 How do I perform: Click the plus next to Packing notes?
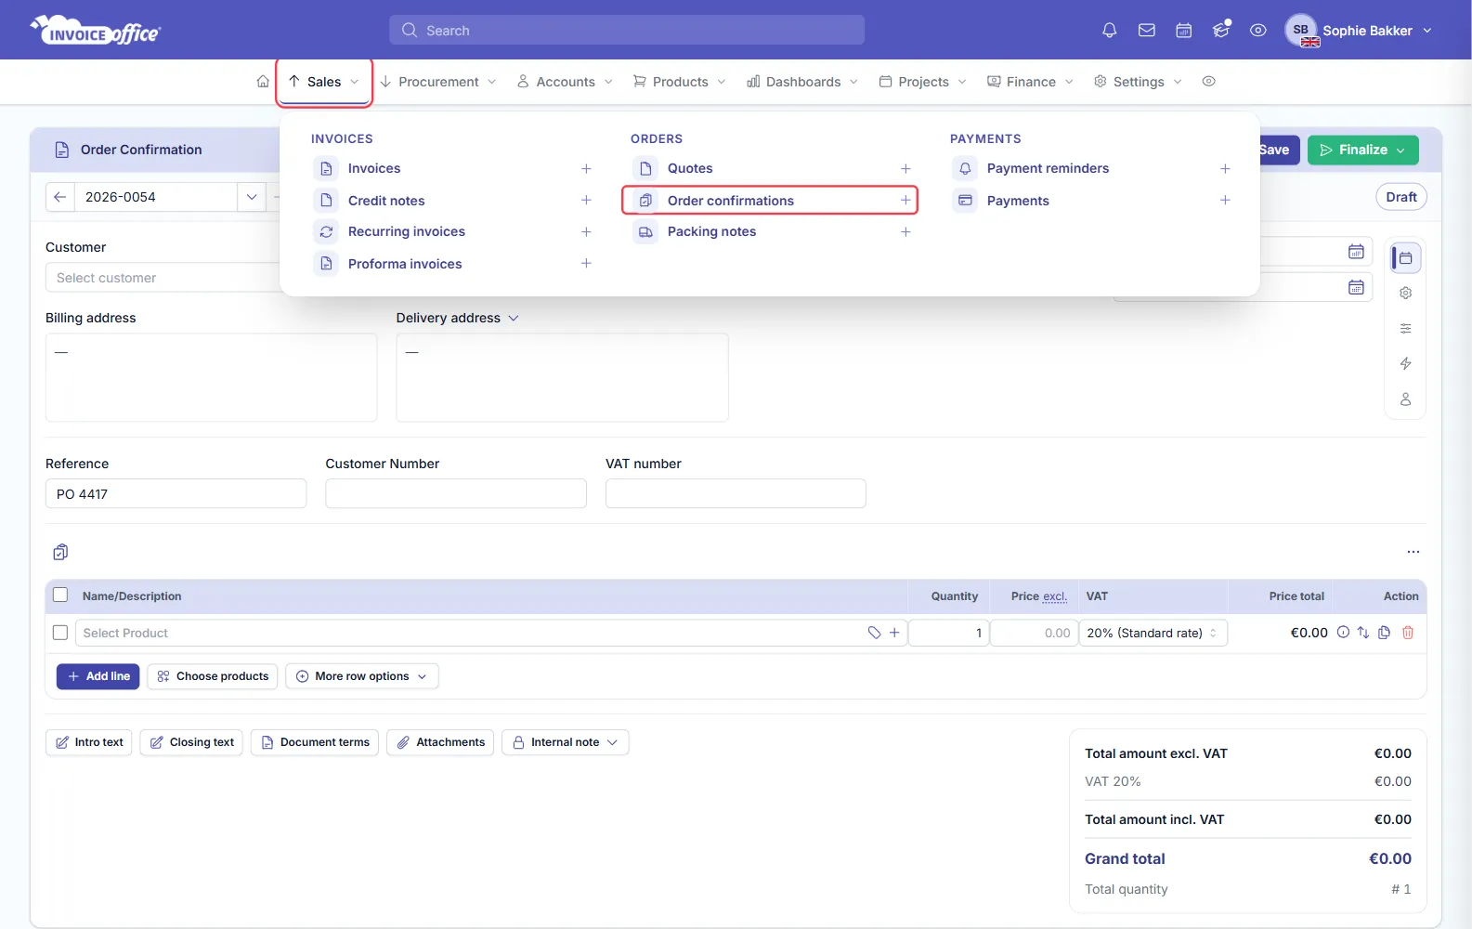click(905, 232)
